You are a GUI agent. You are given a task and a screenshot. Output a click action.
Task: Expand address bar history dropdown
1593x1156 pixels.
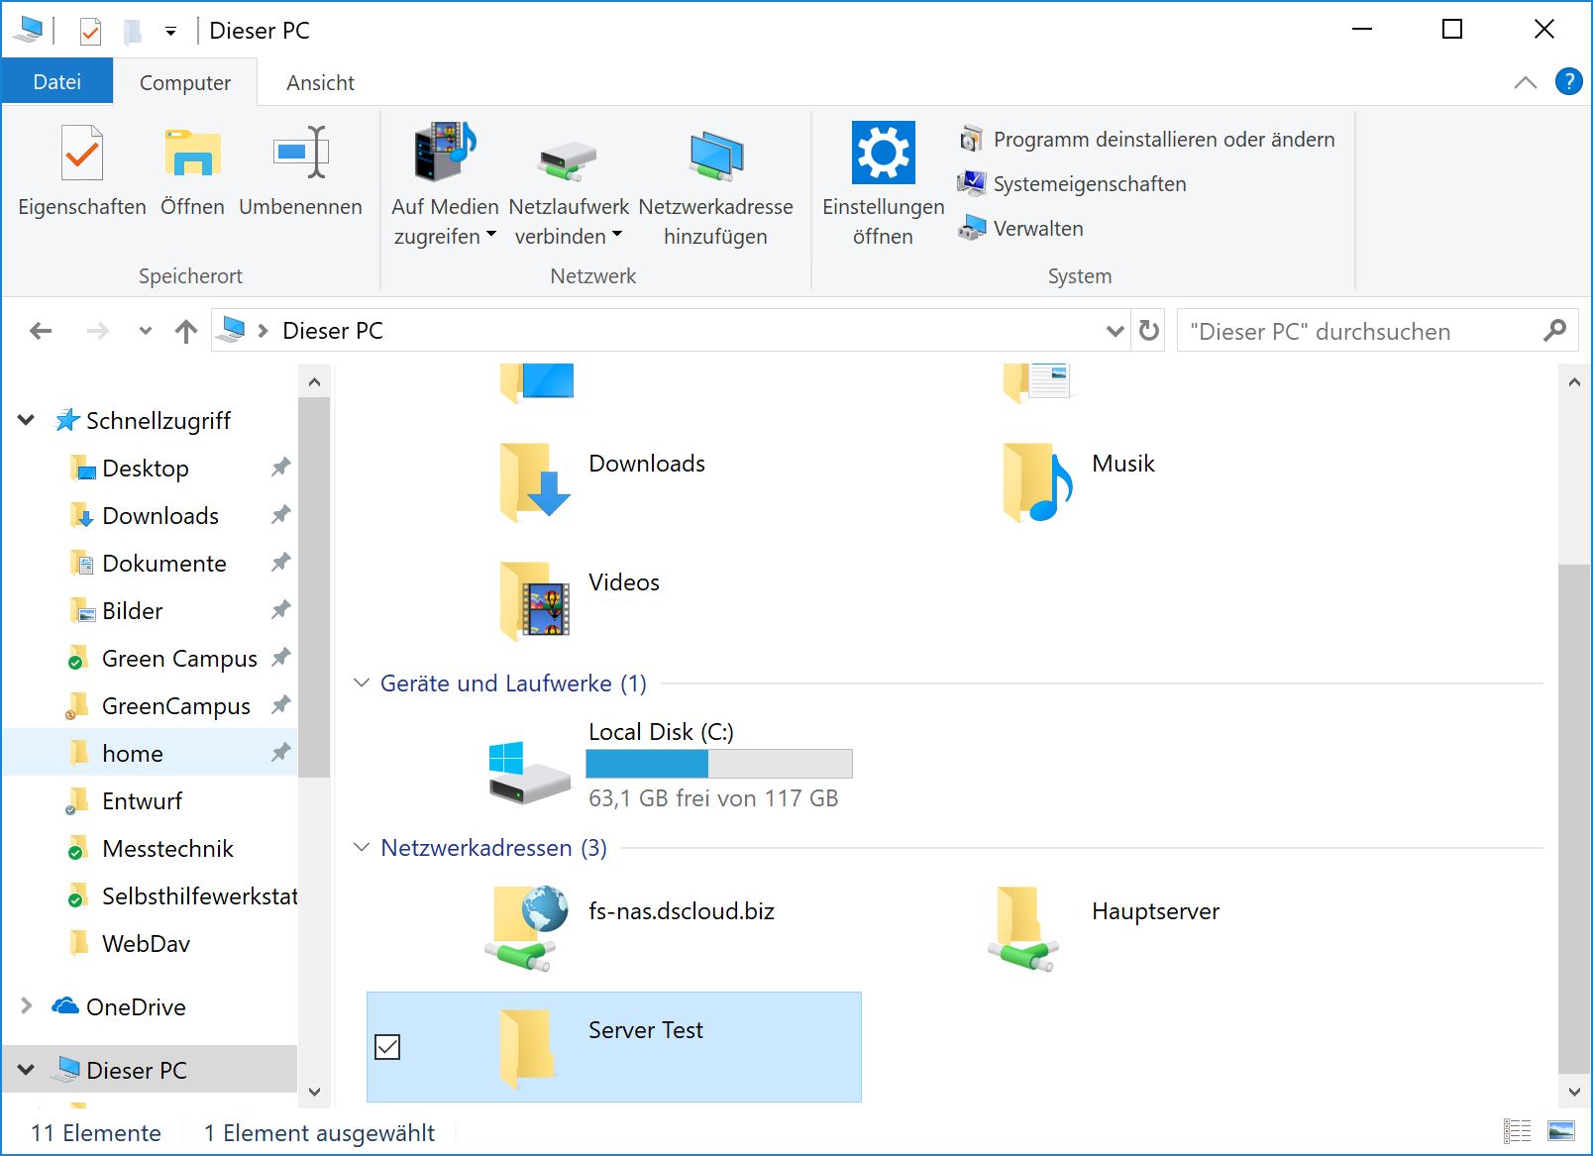click(1115, 331)
